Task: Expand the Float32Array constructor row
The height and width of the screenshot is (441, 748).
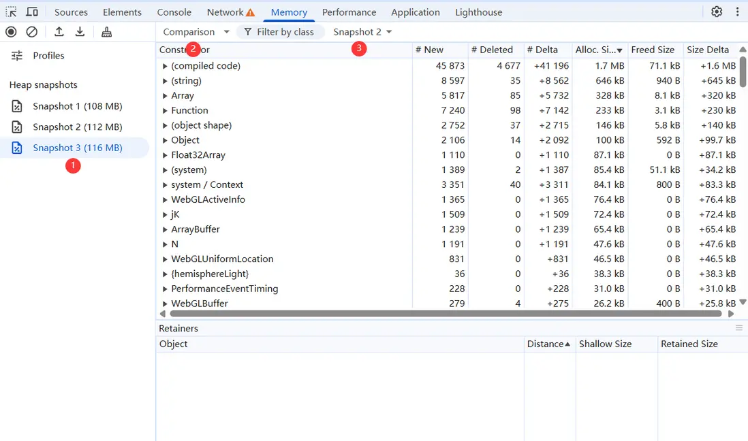Action: pos(165,155)
